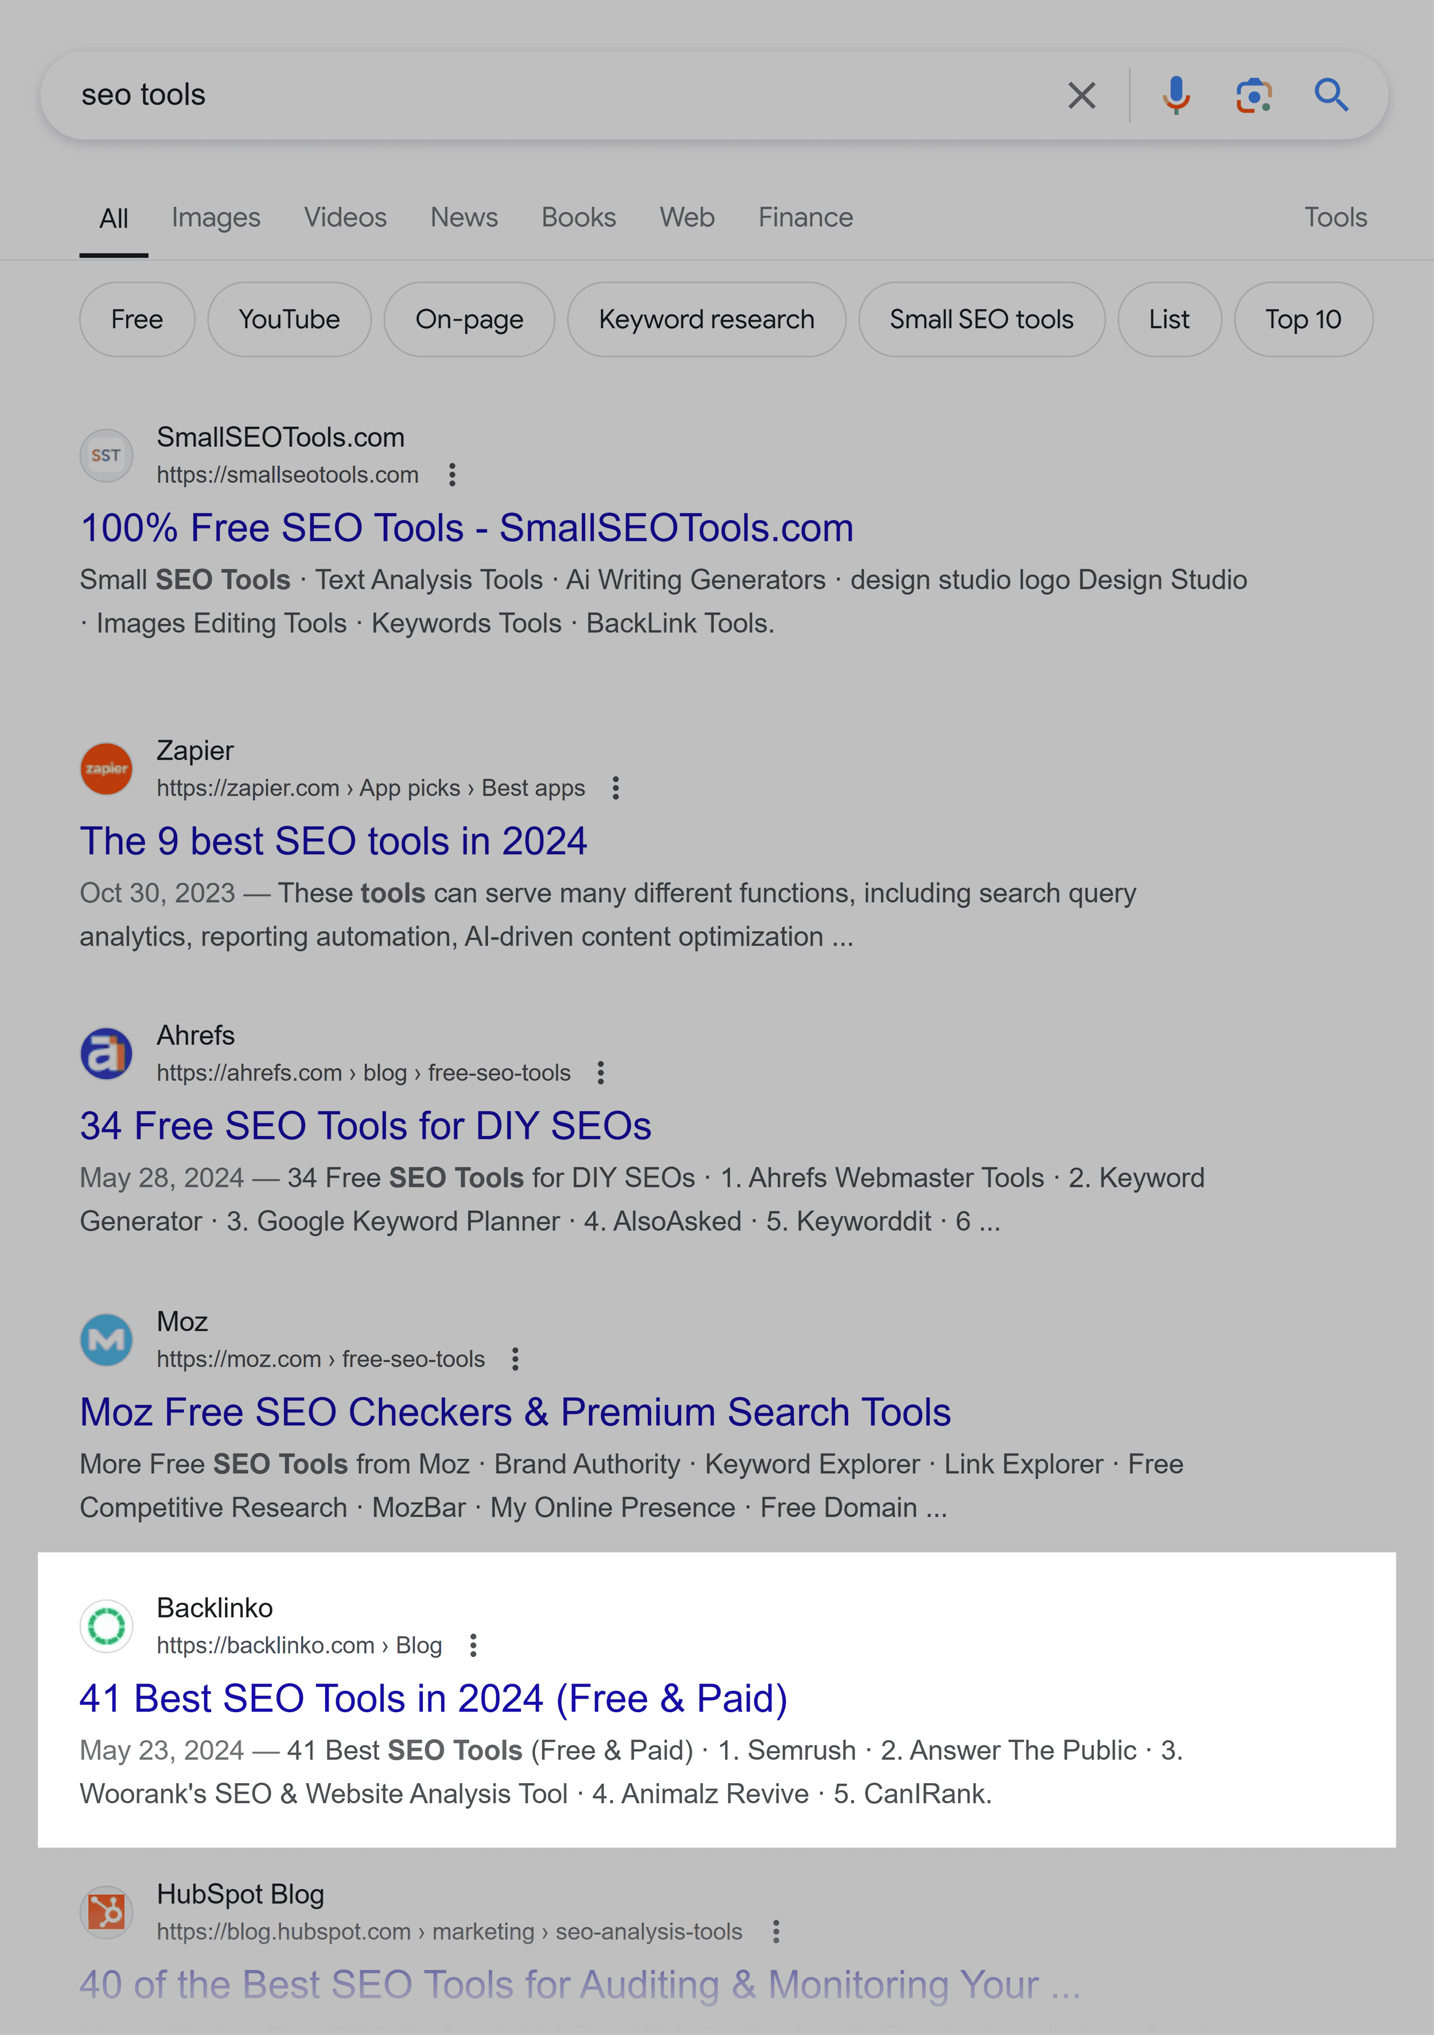Click the HubSpot Blog site name
The image size is (1434, 2035).
pyautogui.click(x=240, y=1894)
